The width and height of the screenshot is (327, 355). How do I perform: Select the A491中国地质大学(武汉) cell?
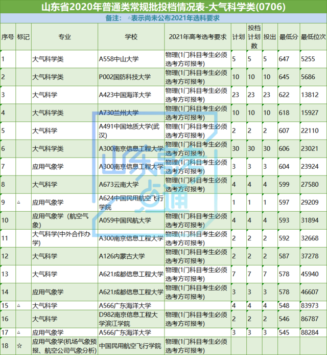[131, 130]
